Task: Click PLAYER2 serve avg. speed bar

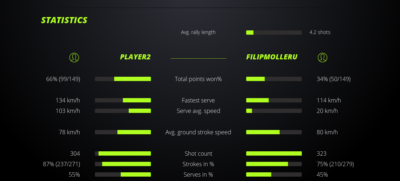Action: [x=123, y=111]
